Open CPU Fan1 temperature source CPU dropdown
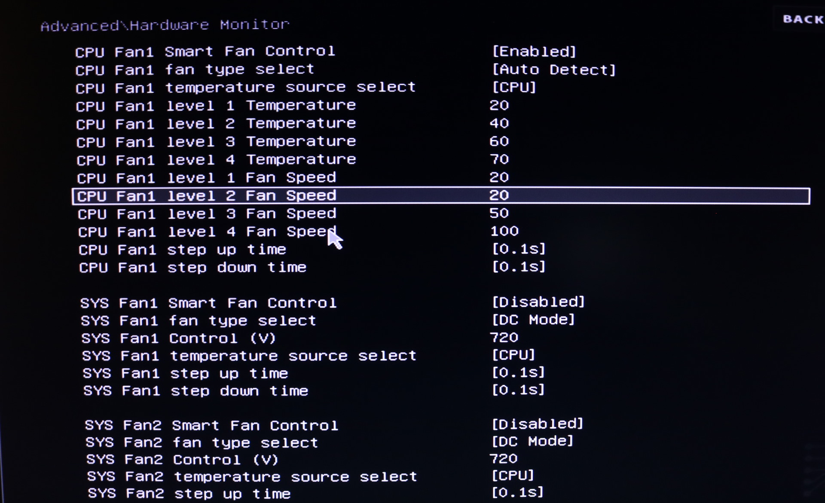The width and height of the screenshot is (825, 503). (x=514, y=88)
